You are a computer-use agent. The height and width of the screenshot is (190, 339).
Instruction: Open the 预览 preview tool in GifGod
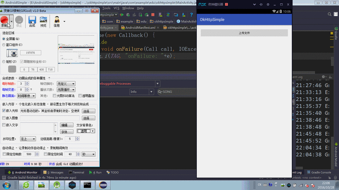point(43,21)
